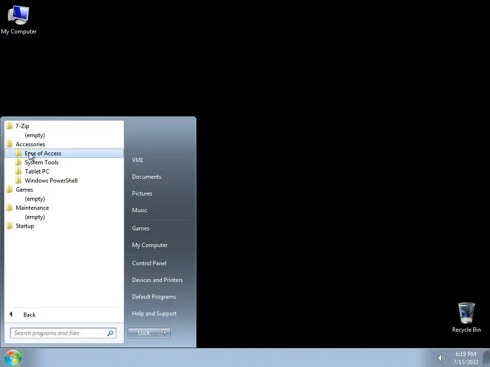Click the Startup folder icon

pos(10,226)
